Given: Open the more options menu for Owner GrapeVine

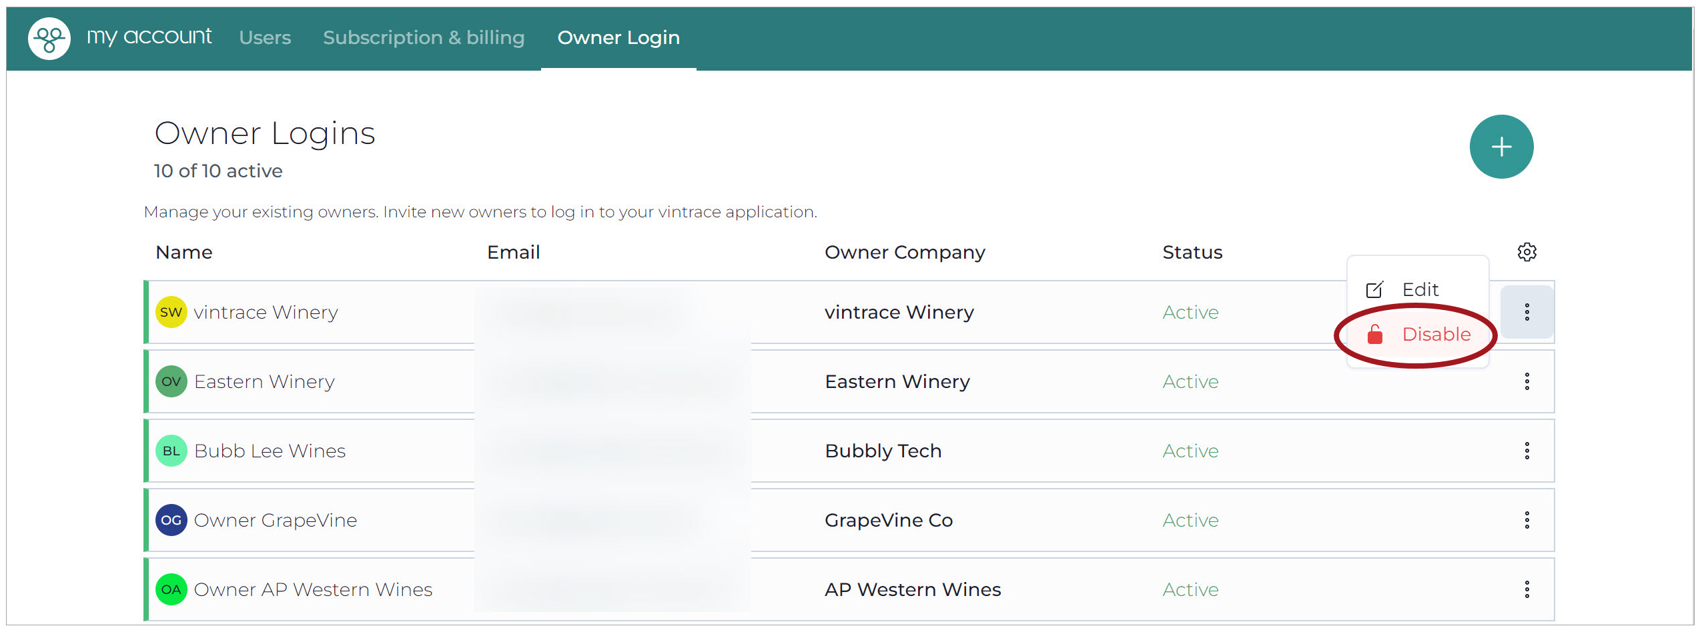Looking at the screenshot, I should click(1527, 520).
